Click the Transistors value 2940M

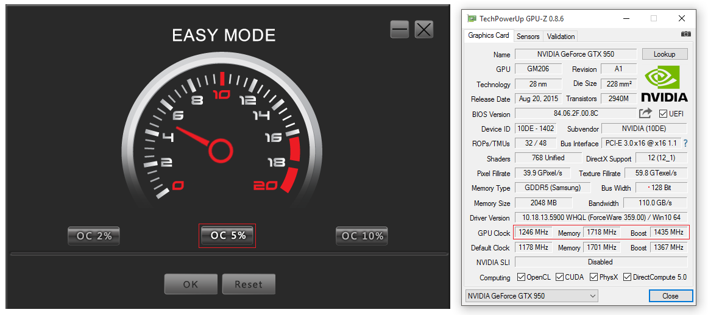tap(618, 99)
